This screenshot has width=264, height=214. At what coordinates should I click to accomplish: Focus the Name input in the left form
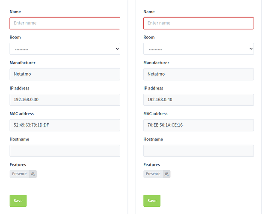(65, 23)
